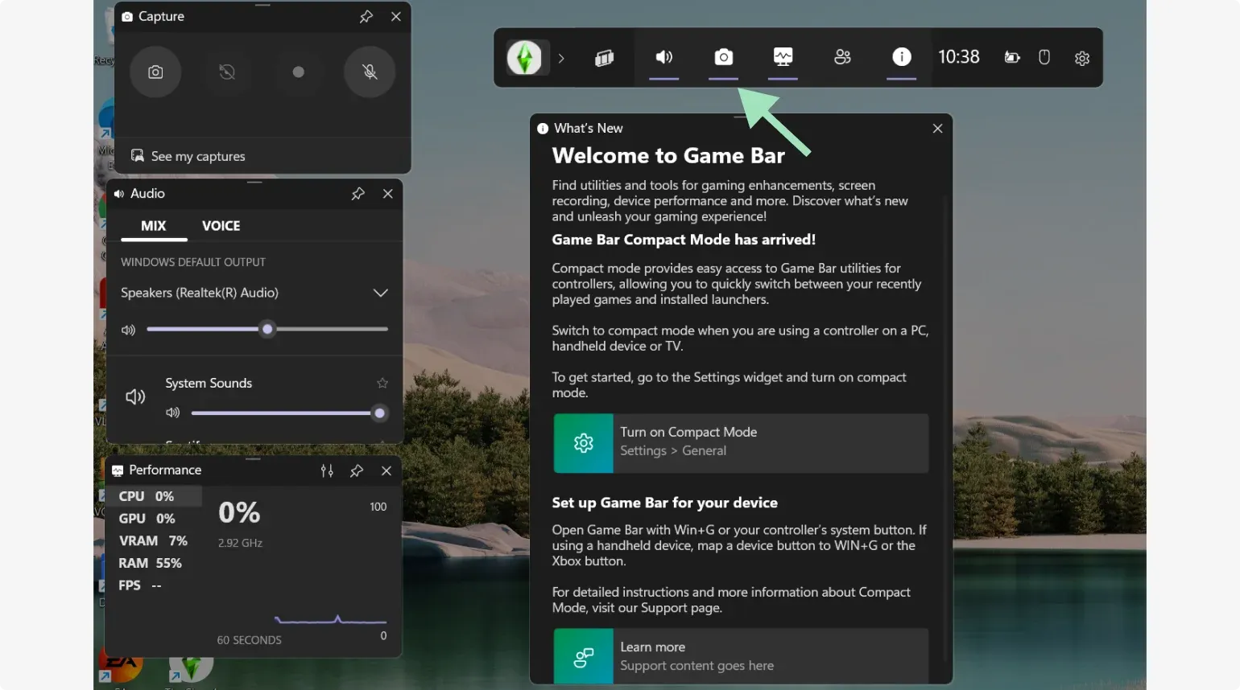The height and width of the screenshot is (690, 1240).
Task: Select the VRAM metric row
Action: (x=153, y=540)
